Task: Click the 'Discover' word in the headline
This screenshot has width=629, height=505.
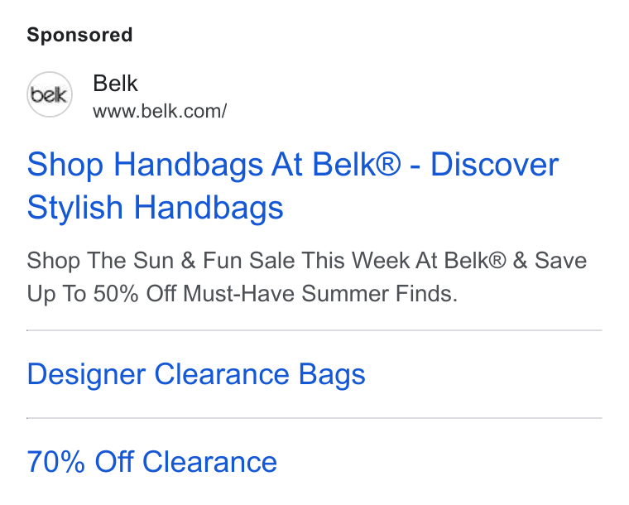Action: tap(494, 165)
